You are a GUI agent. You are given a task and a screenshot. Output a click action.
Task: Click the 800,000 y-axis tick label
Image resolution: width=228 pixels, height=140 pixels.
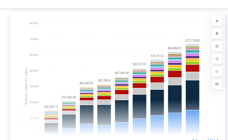click(x=34, y=23)
